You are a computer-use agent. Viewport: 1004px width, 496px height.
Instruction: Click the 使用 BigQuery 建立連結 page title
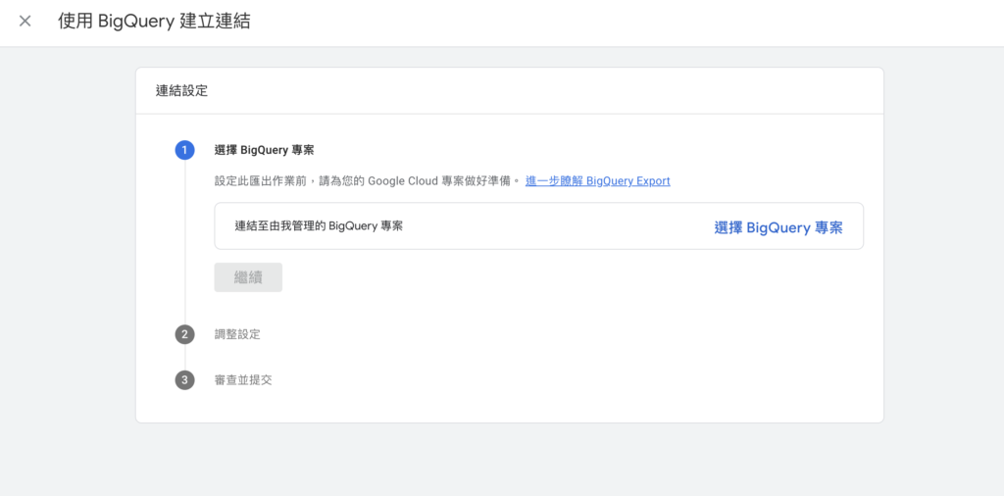point(154,22)
